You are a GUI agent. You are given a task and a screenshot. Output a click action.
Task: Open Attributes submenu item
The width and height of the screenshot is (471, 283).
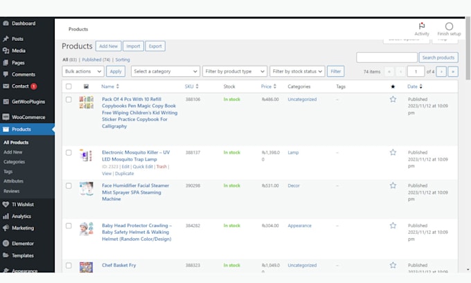pyautogui.click(x=13, y=181)
